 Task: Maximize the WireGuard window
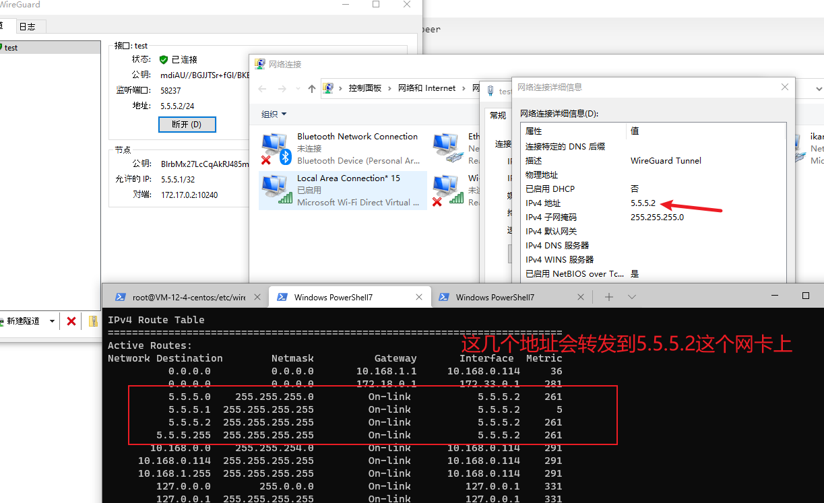(x=376, y=4)
